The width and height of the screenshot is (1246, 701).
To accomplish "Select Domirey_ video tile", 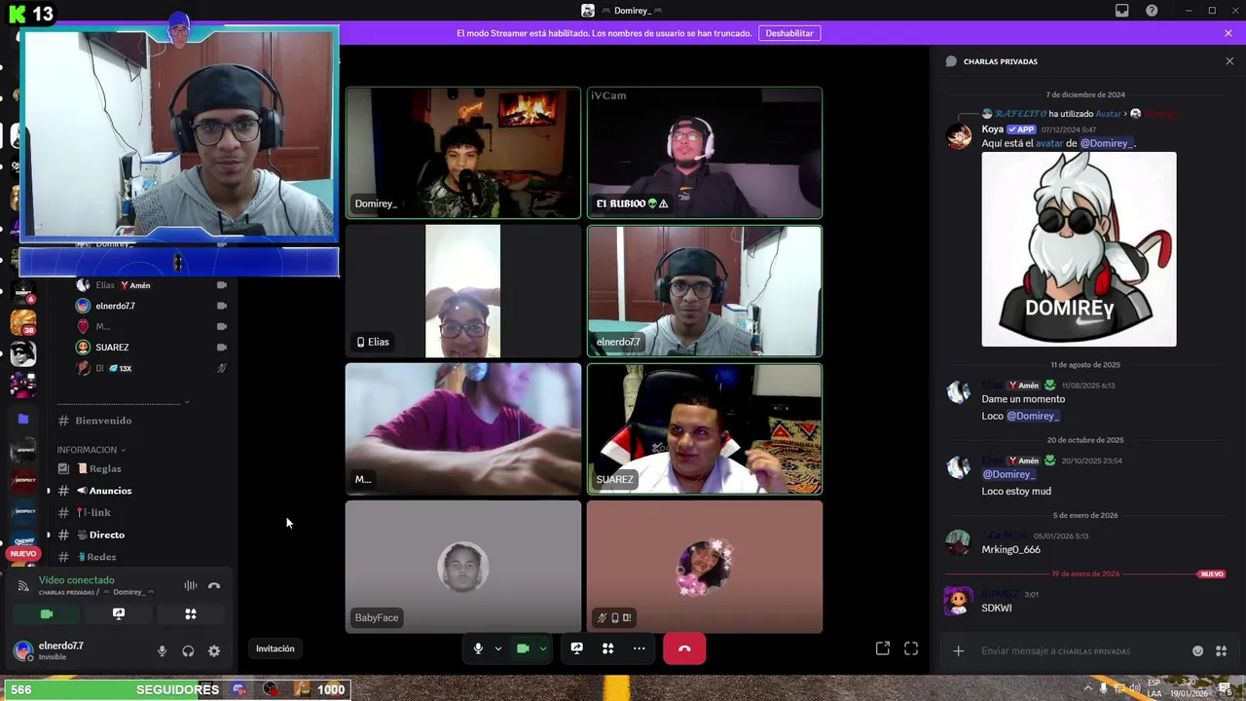I will [463, 153].
